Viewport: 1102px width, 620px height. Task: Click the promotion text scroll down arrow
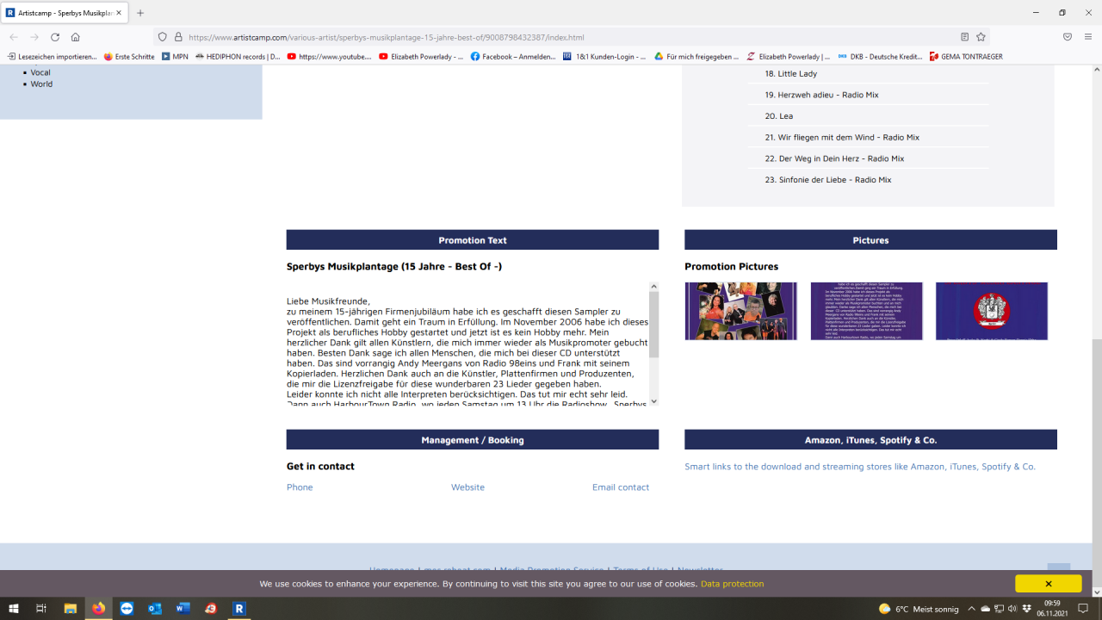[x=653, y=400]
